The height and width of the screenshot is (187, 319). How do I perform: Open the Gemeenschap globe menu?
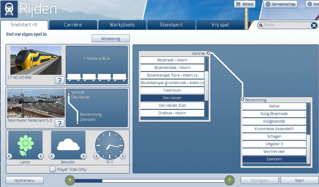pyautogui.click(x=280, y=4)
